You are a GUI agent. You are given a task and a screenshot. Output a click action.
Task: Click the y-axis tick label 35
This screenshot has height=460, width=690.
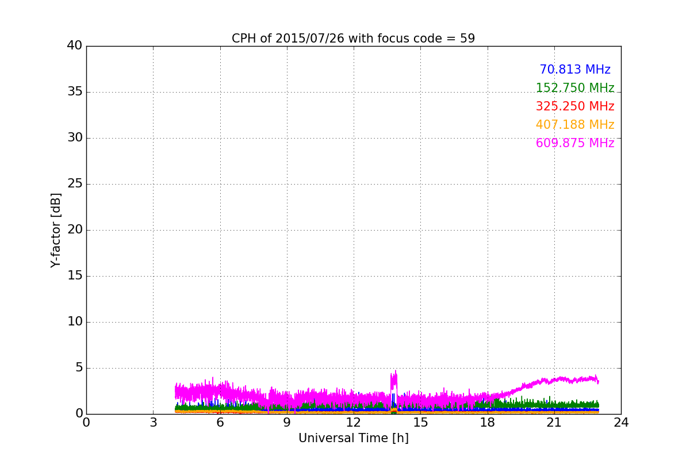click(75, 92)
